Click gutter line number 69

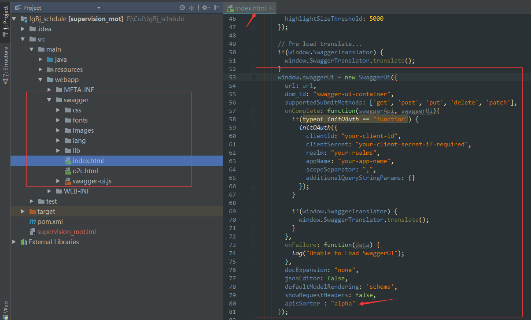(x=232, y=211)
